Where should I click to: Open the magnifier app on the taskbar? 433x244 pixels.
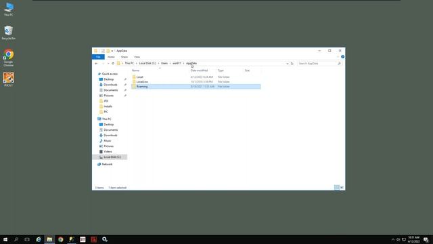coord(105,239)
